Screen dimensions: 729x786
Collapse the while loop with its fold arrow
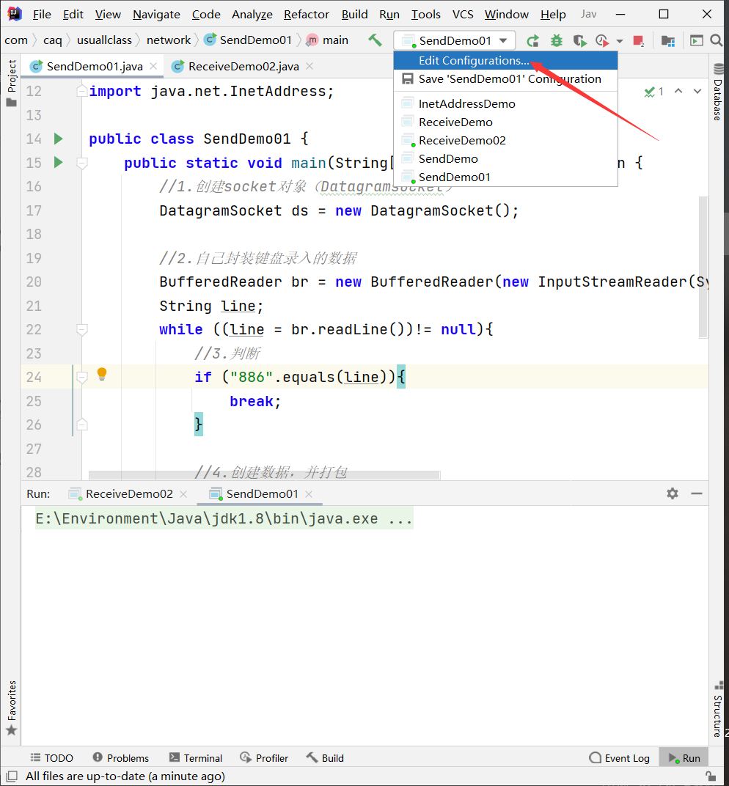point(81,329)
